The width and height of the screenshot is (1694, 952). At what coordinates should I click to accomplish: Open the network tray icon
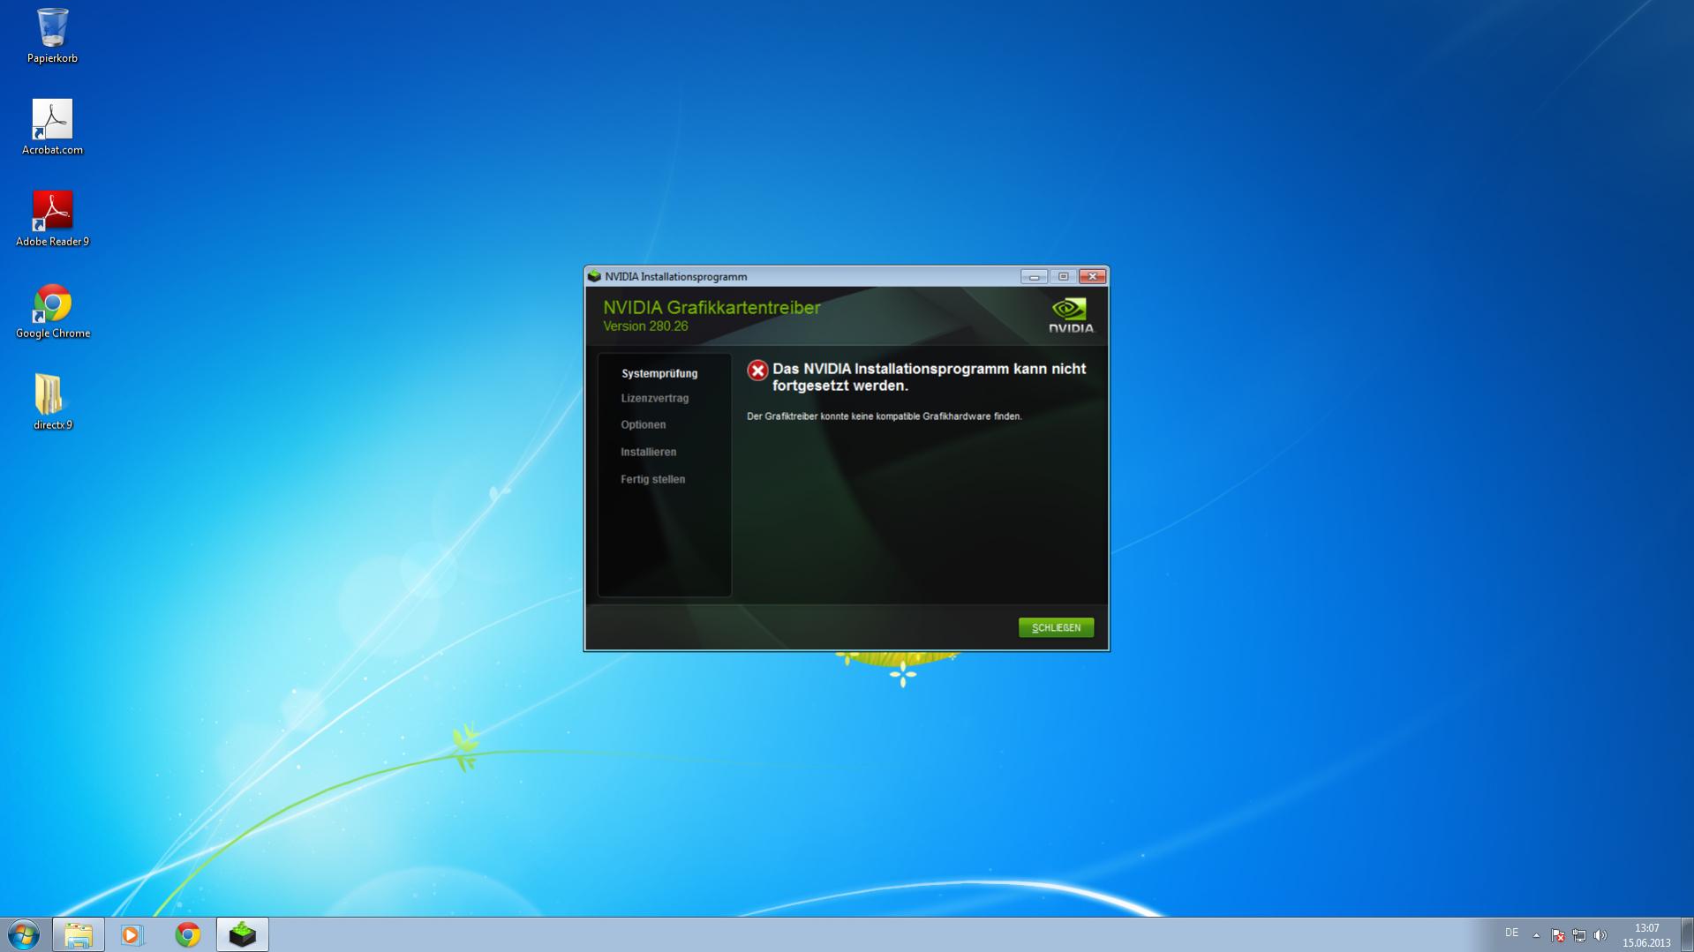click(1578, 935)
